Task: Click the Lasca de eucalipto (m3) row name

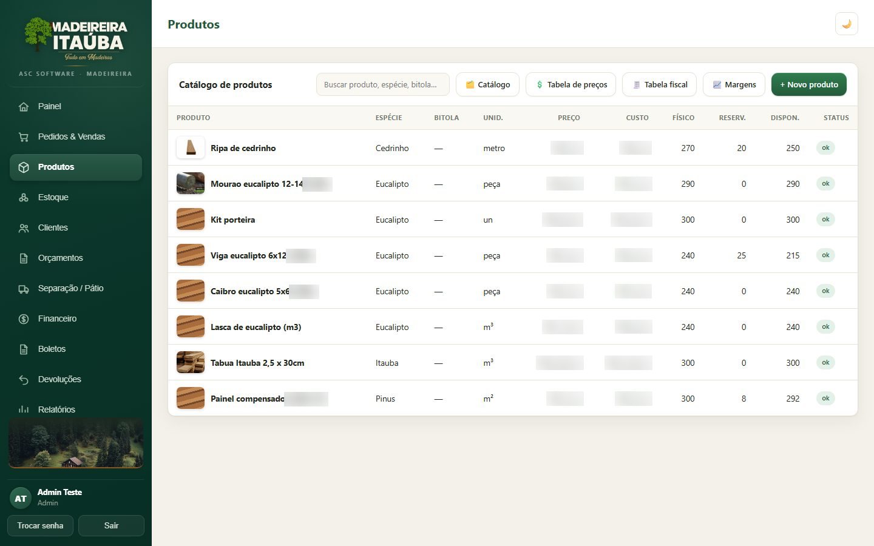Action: click(256, 327)
